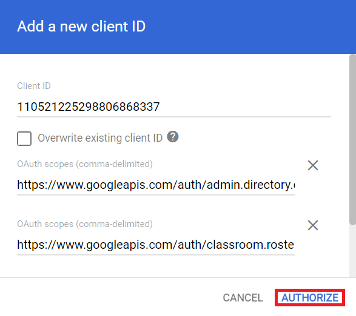Click the dialog's vertical scrollbar thumb
The height and width of the screenshot is (316, 356).
point(352,139)
